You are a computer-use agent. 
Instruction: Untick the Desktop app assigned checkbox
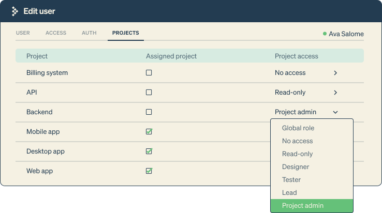[149, 151]
